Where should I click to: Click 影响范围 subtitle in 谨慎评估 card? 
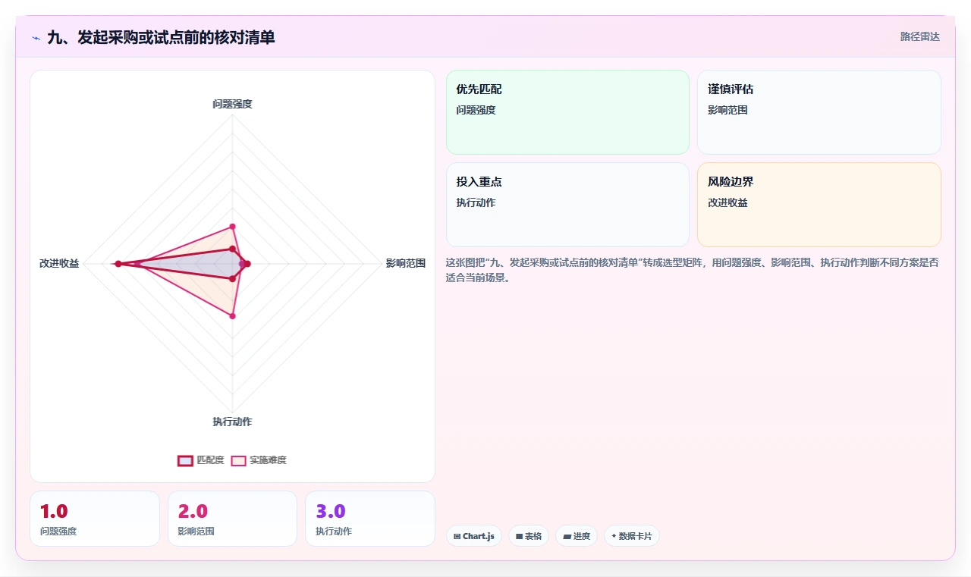[727, 110]
